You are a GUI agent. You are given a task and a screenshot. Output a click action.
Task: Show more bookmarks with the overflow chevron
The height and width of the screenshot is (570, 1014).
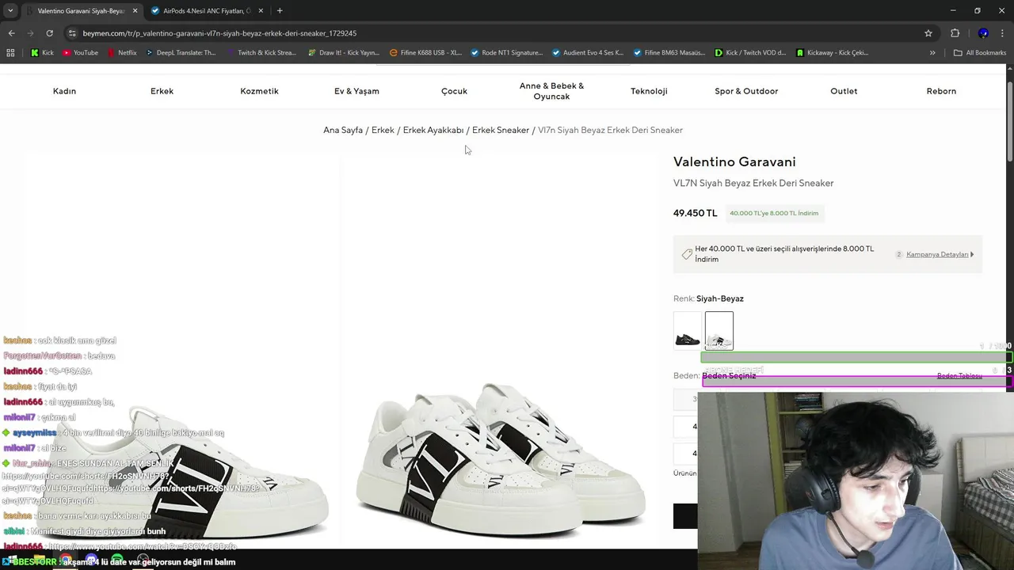932,53
